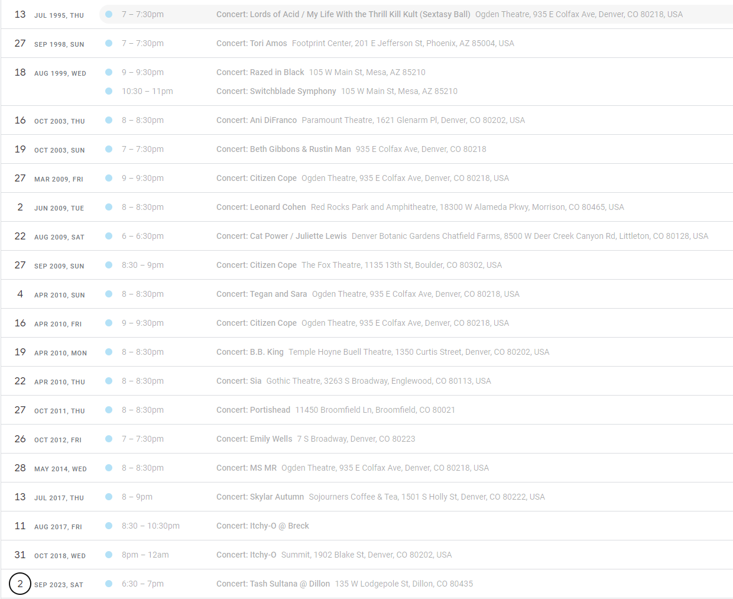Click the date number 31 for Oct 2018
The height and width of the screenshot is (599, 733).
[x=20, y=555]
